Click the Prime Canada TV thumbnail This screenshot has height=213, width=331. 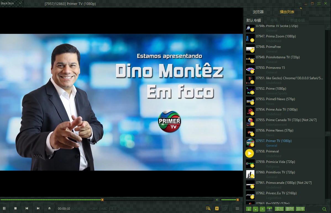point(250,122)
